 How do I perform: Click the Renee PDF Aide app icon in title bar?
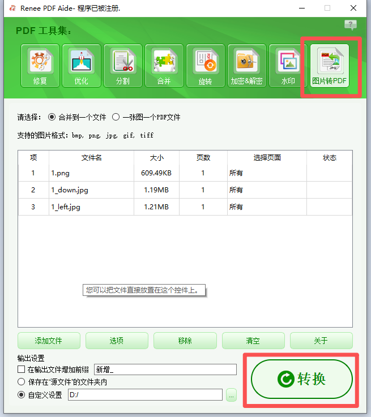(12, 8)
